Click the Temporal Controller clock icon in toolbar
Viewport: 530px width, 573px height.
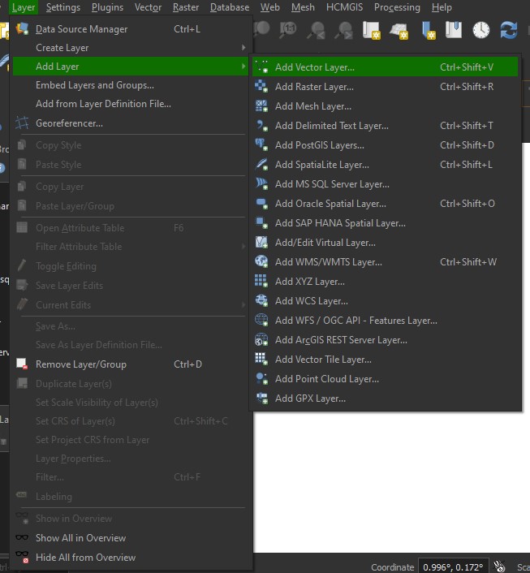coord(481,30)
